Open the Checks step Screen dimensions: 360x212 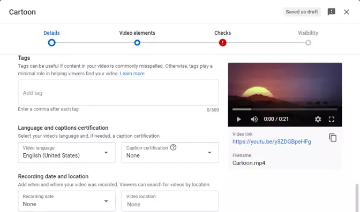223,33
